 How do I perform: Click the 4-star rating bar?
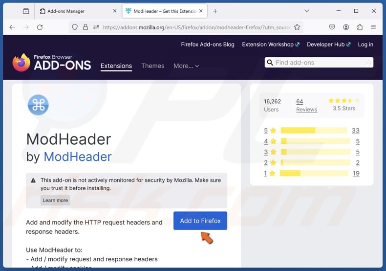click(315, 141)
